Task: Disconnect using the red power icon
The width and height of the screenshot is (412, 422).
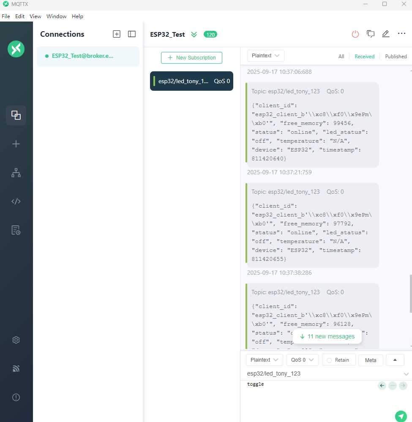Action: pos(355,34)
